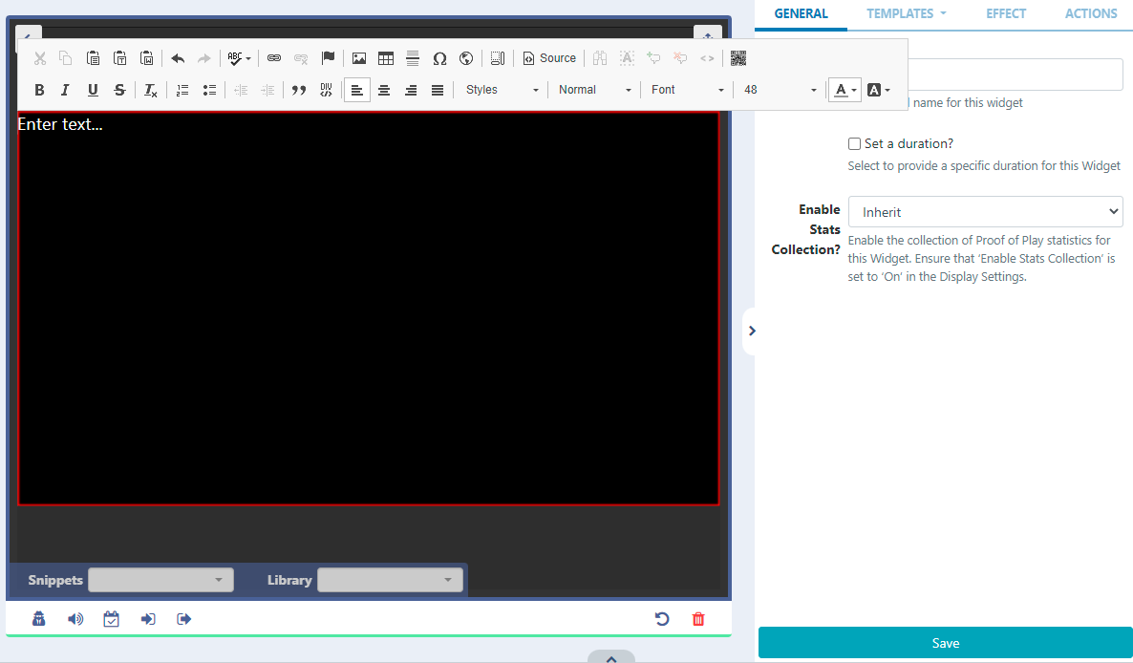
Task: Open the Enable Stats Collection dropdown
Action: click(985, 212)
